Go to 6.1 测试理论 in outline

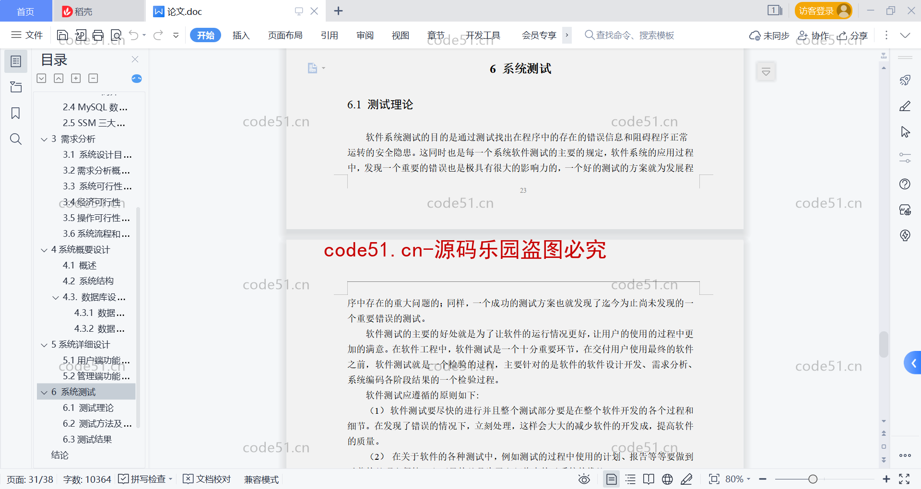point(88,408)
